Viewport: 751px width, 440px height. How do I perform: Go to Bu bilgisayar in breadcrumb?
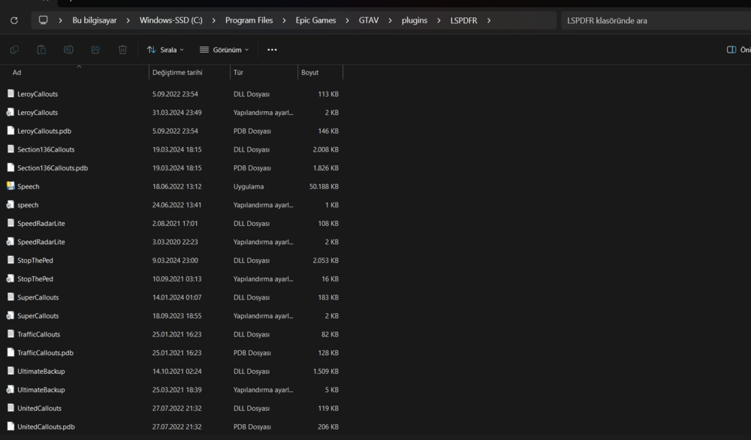click(95, 20)
